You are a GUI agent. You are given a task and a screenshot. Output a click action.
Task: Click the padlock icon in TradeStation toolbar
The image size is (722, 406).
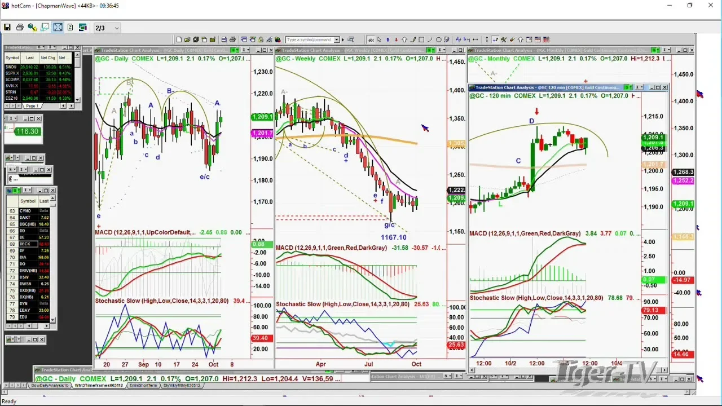pyautogui.click(x=261, y=39)
